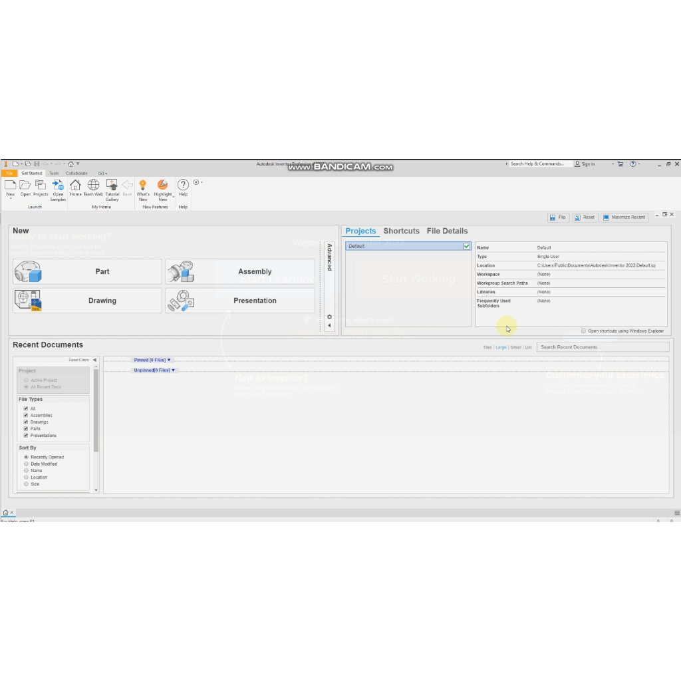The image size is (681, 681).
Task: Select Sort By Size
Action: tap(26, 484)
